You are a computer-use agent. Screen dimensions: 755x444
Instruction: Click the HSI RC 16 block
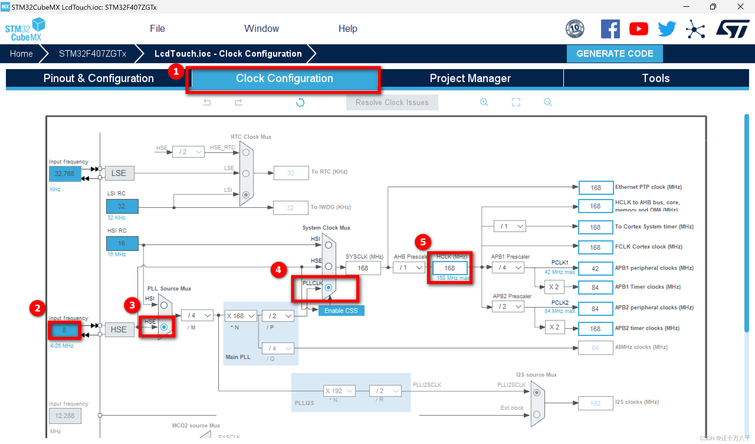tap(122, 243)
